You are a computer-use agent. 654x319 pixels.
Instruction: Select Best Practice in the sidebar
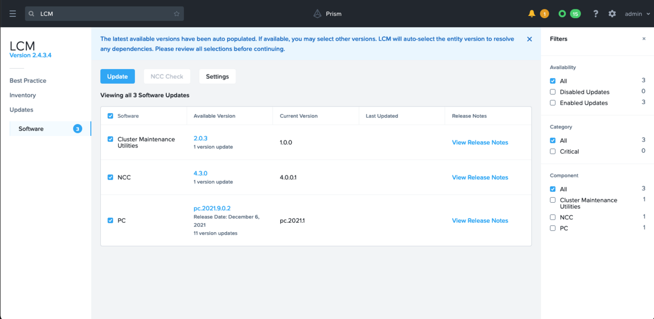28,80
